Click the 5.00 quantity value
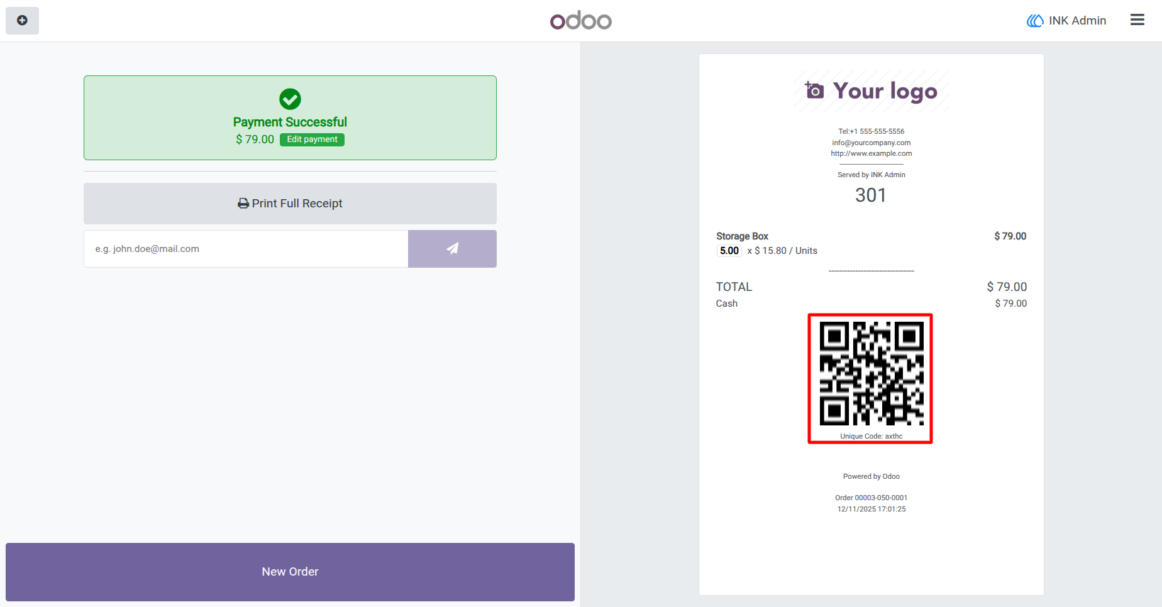The height and width of the screenshot is (607, 1162). [x=729, y=251]
